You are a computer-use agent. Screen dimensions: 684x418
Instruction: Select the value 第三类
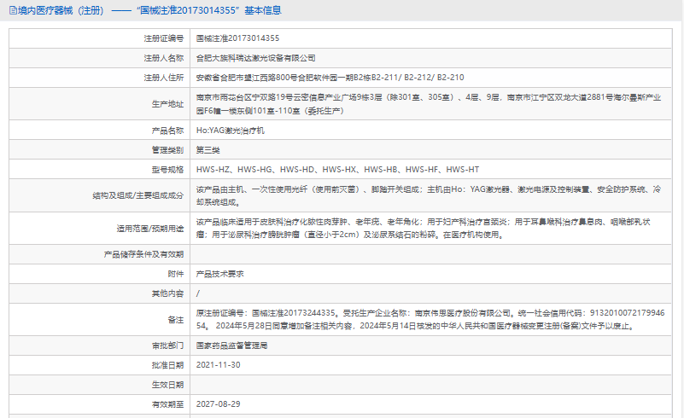pyautogui.click(x=208, y=150)
